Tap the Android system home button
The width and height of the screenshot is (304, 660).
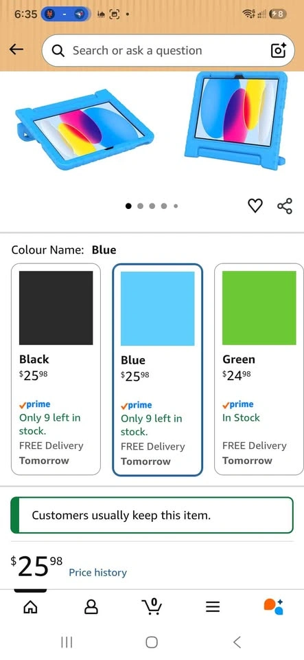pos(152,642)
